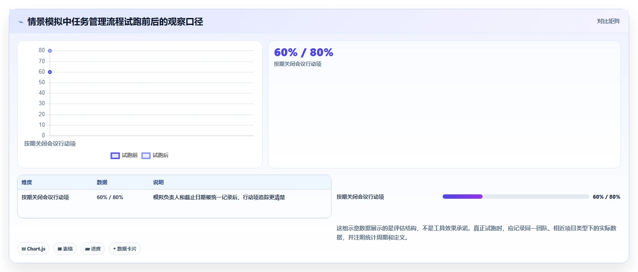
Task: Click the progress row label 按期关闭会议行动项
Action: (x=360, y=197)
